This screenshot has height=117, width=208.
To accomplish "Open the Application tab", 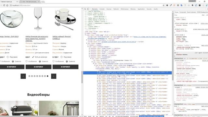I will 141,9.
